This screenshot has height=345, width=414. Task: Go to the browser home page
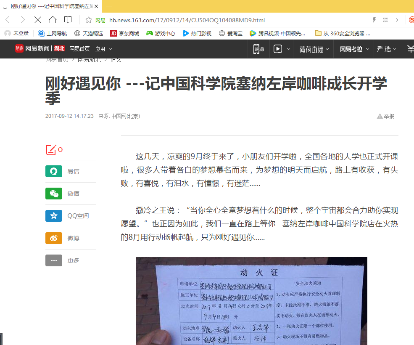(x=53, y=20)
